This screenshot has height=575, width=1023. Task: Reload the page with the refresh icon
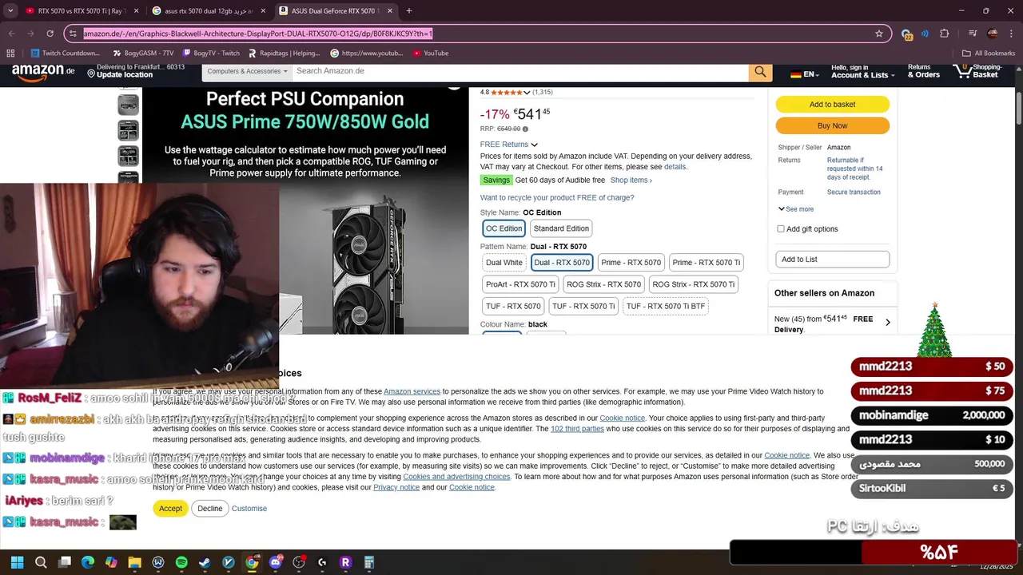[50, 34]
